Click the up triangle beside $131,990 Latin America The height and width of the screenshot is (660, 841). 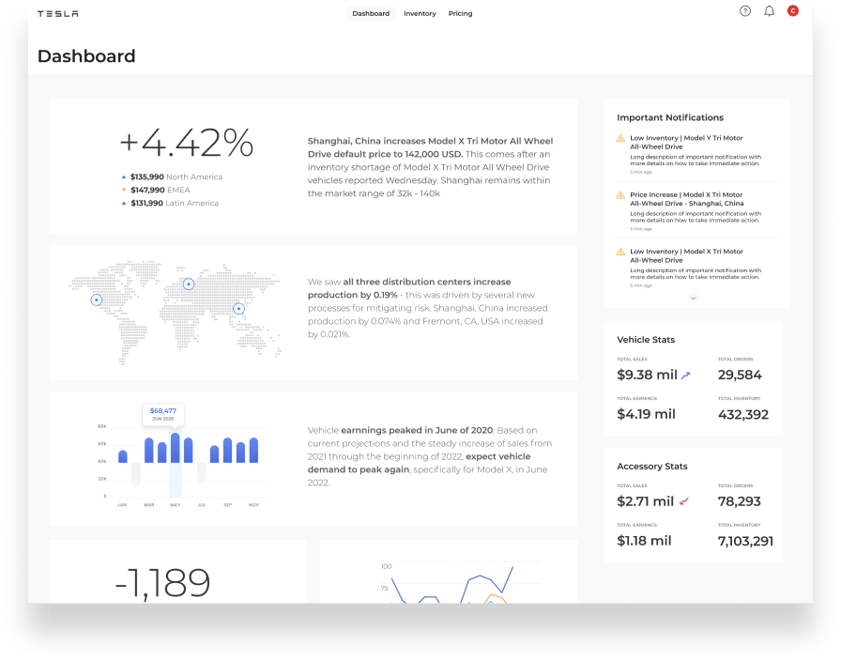pos(124,204)
